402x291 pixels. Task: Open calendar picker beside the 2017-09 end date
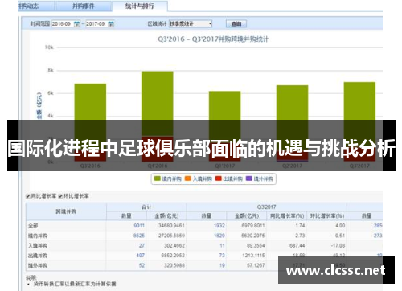click(x=111, y=24)
